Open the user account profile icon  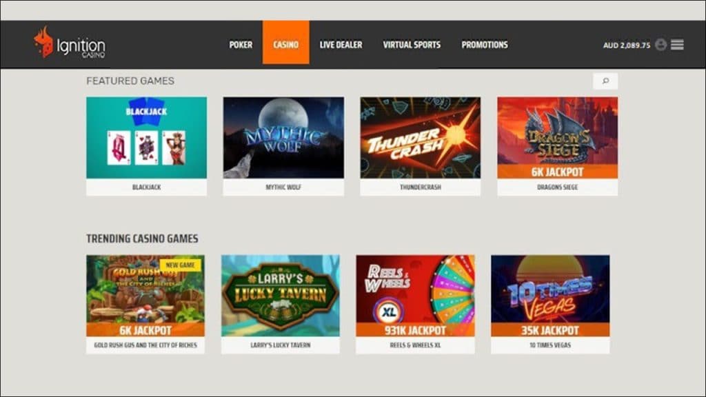(x=660, y=45)
